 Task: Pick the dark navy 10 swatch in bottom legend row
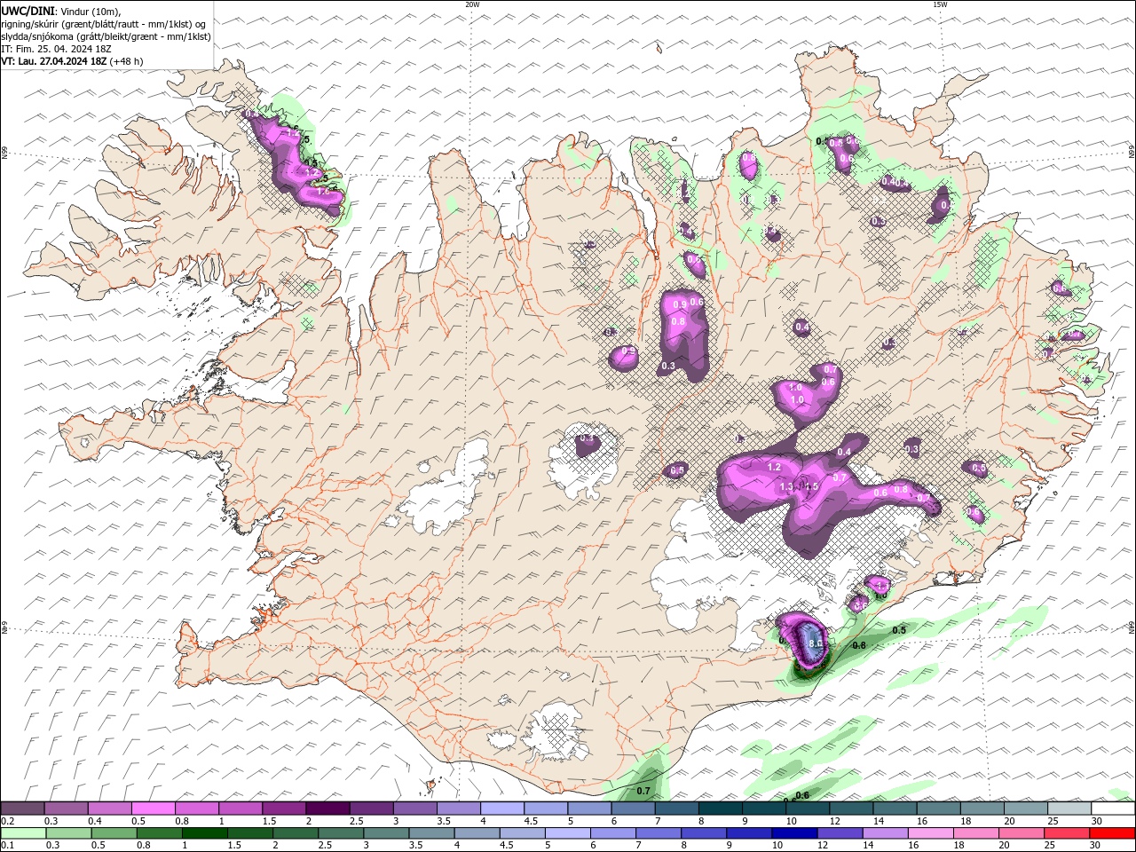click(794, 833)
